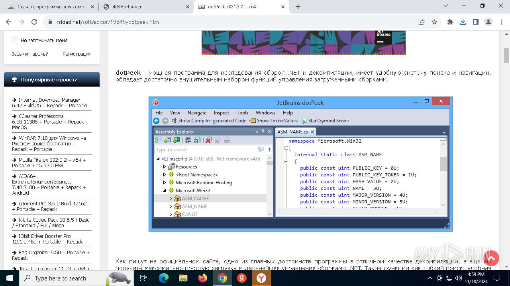Open the 'Регистрация' link
Screen dimensions: 510x286
pos(77,54)
